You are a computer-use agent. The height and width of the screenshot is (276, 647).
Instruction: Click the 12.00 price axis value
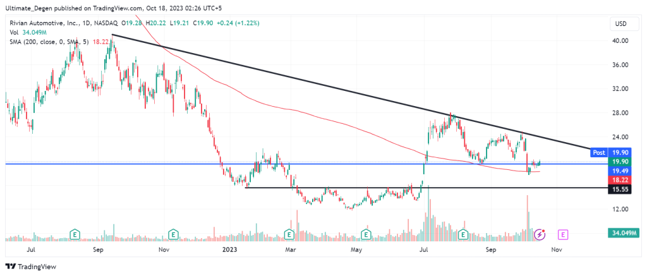coord(621,209)
